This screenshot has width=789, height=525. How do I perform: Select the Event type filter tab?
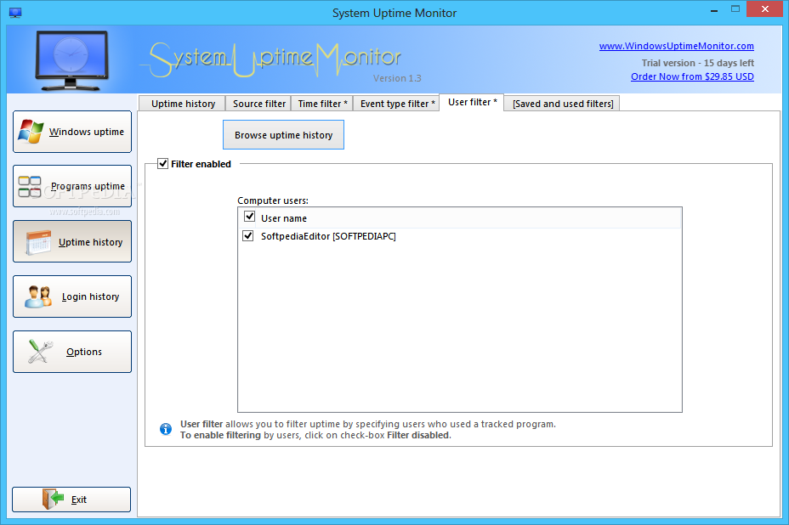tap(397, 104)
